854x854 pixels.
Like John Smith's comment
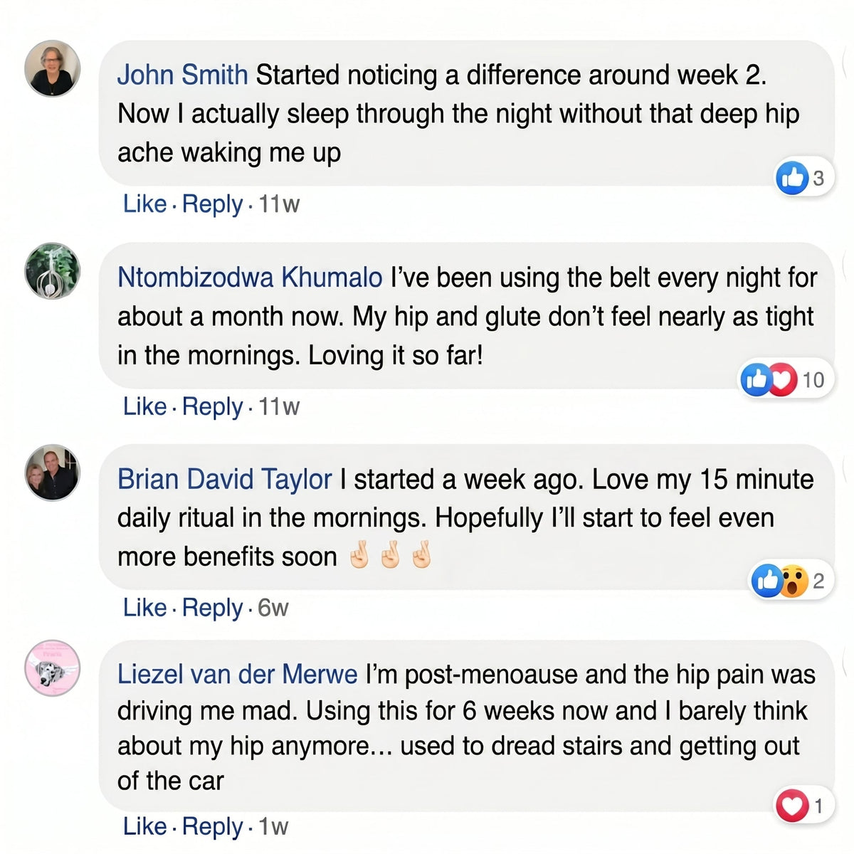[x=144, y=204]
